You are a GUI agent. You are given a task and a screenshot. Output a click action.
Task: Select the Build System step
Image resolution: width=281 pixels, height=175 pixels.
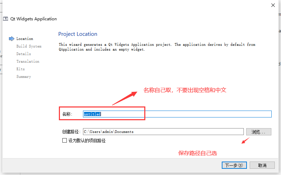[29, 46]
